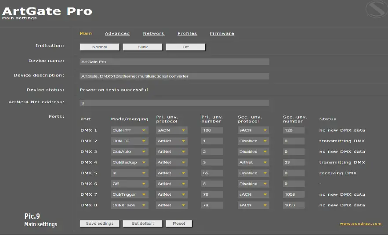
Task: Open DMX 2 mode dropdown Out/LTP
Action: click(x=130, y=141)
